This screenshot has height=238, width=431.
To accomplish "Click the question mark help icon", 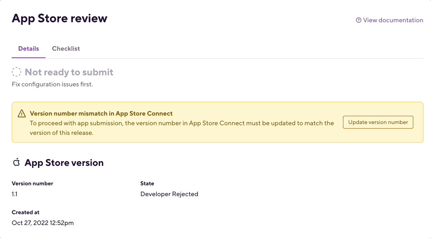I will point(359,20).
